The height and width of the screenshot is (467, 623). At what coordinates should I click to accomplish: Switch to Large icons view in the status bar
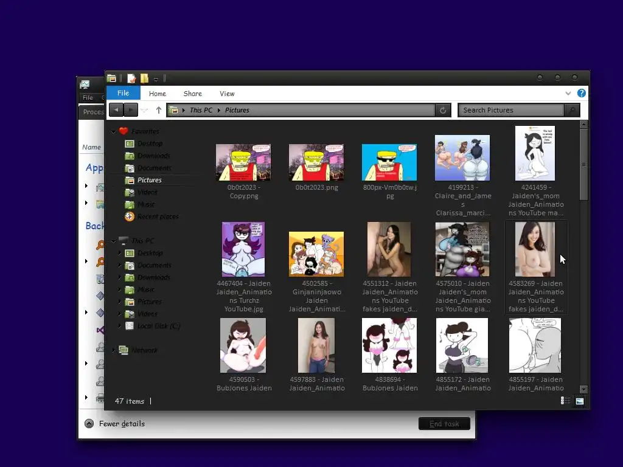tap(580, 401)
